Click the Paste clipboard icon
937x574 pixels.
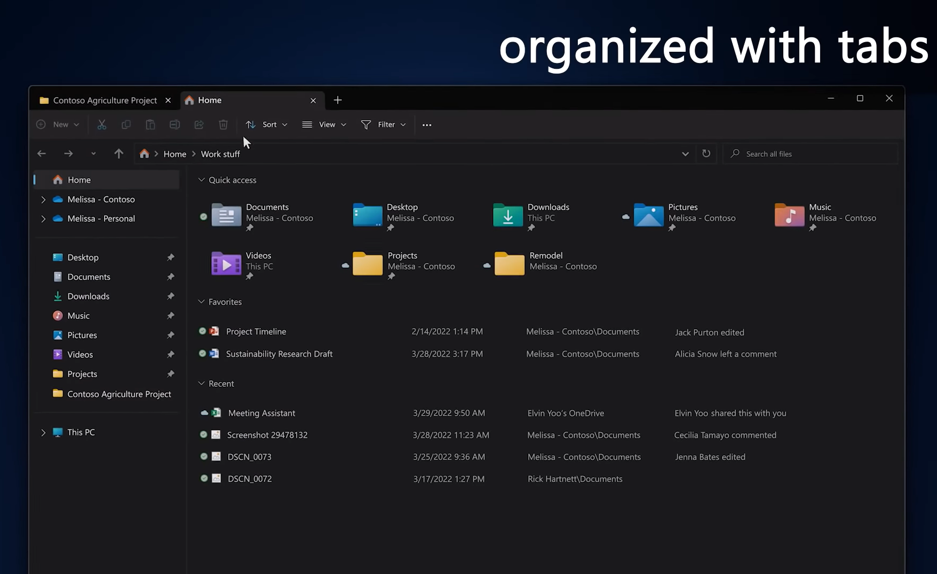pyautogui.click(x=150, y=125)
